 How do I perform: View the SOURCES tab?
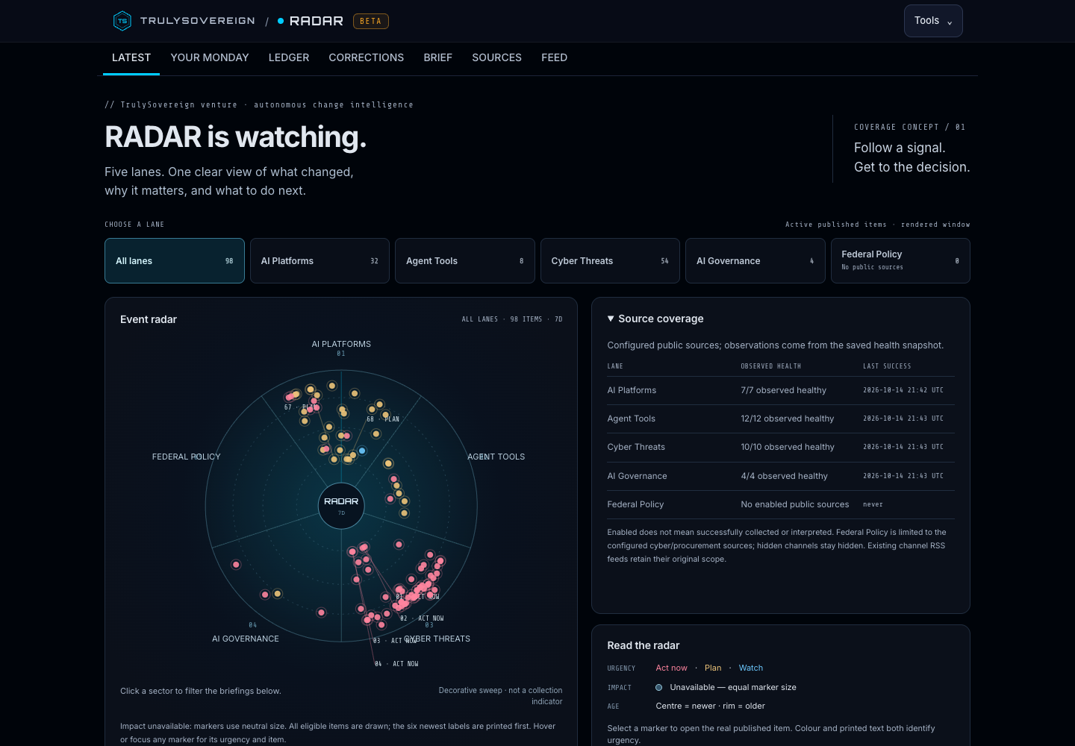point(497,57)
